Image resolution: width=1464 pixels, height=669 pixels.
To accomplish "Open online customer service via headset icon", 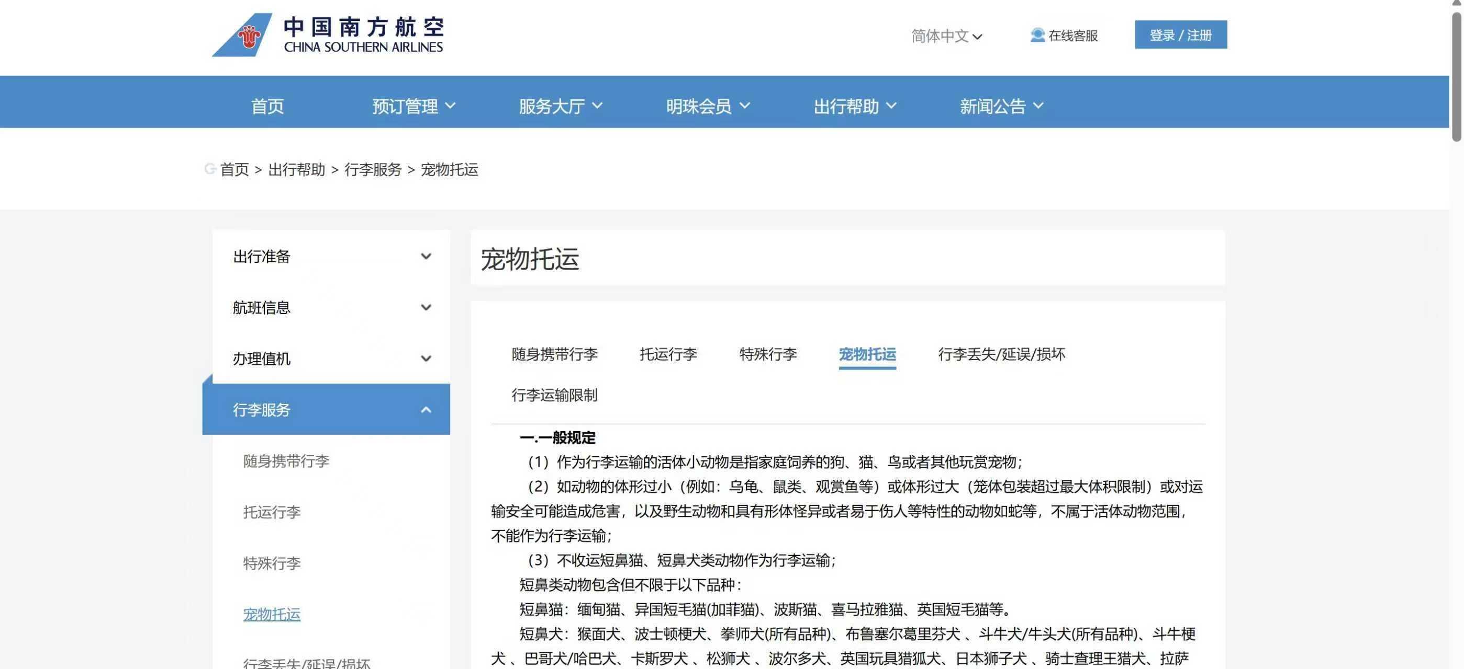I will click(1065, 35).
